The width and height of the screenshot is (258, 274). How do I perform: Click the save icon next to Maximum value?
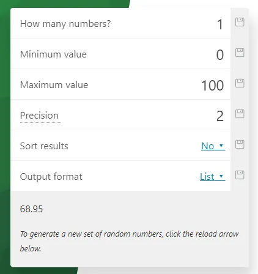pyautogui.click(x=240, y=83)
